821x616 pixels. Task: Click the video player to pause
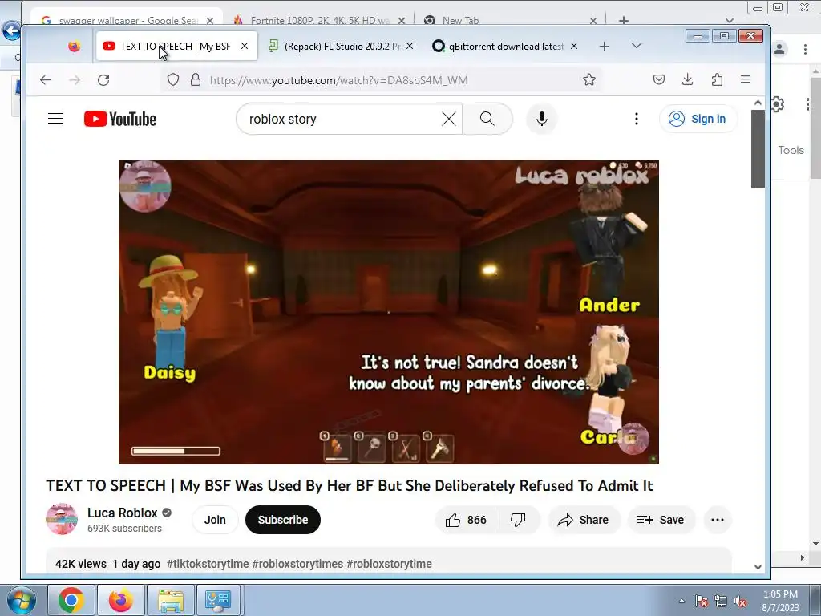pyautogui.click(x=389, y=312)
